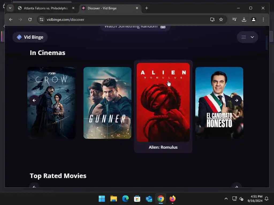Open the Chrome profile icon
The image size is (274, 205).
click(254, 19)
